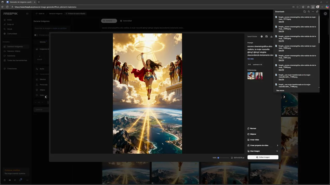Click Crear vídeo action
The image size is (330, 185).
[x=253, y=140]
